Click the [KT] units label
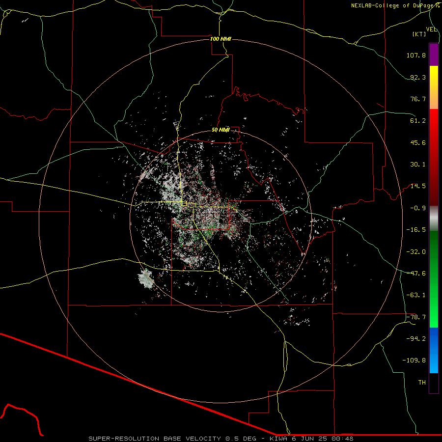Viewport: 442px width, 442px height. (419, 34)
